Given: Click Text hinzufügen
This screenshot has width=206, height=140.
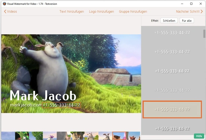Looking at the screenshot, I should [72, 11].
